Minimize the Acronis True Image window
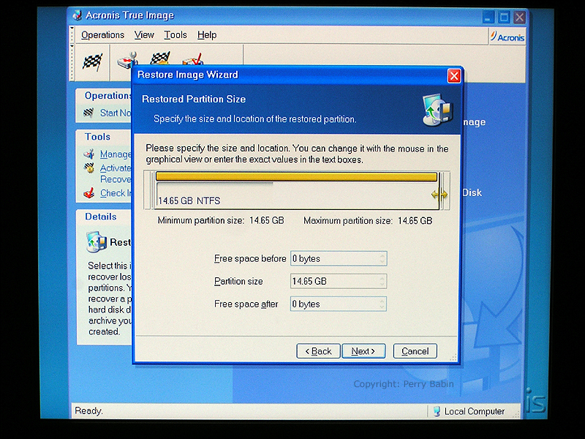Viewport: 585px width, 439px height. tap(488, 17)
